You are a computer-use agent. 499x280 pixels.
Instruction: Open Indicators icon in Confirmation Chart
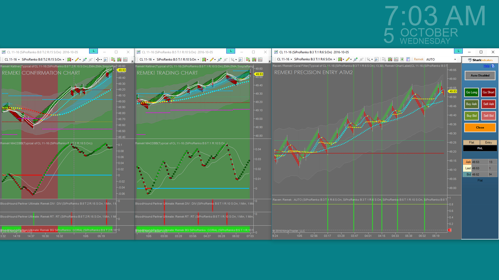pos(125,60)
